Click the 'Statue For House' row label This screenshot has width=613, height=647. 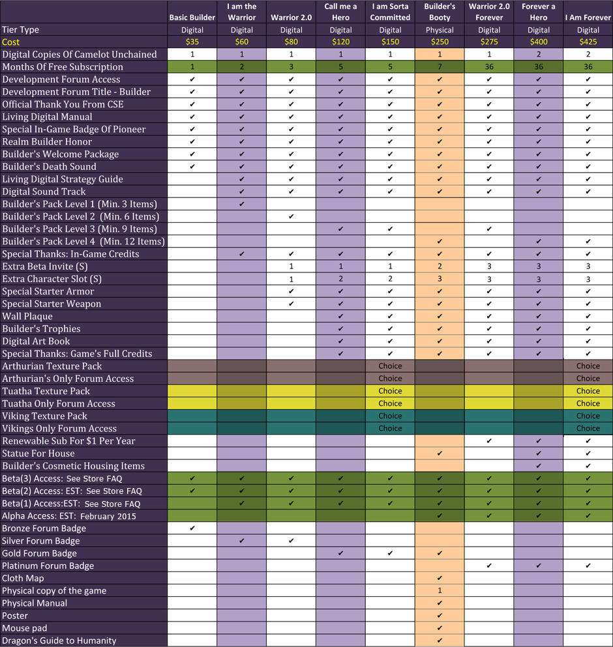click(x=38, y=453)
